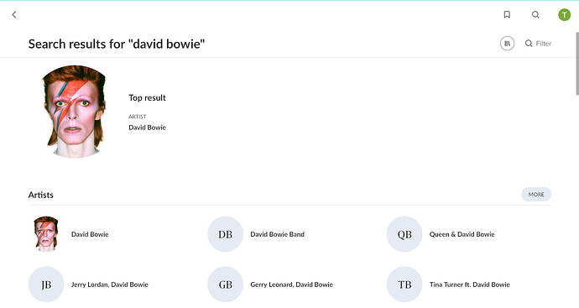The image size is (579, 308).
Task: Open the green T profile avatar
Action: point(564,15)
